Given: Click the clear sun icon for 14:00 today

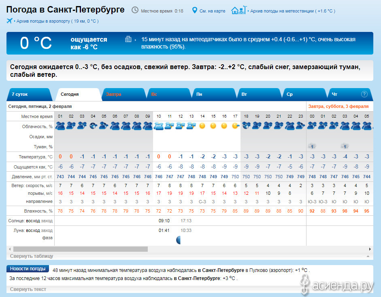Looking at the screenshot, I should (x=202, y=126).
